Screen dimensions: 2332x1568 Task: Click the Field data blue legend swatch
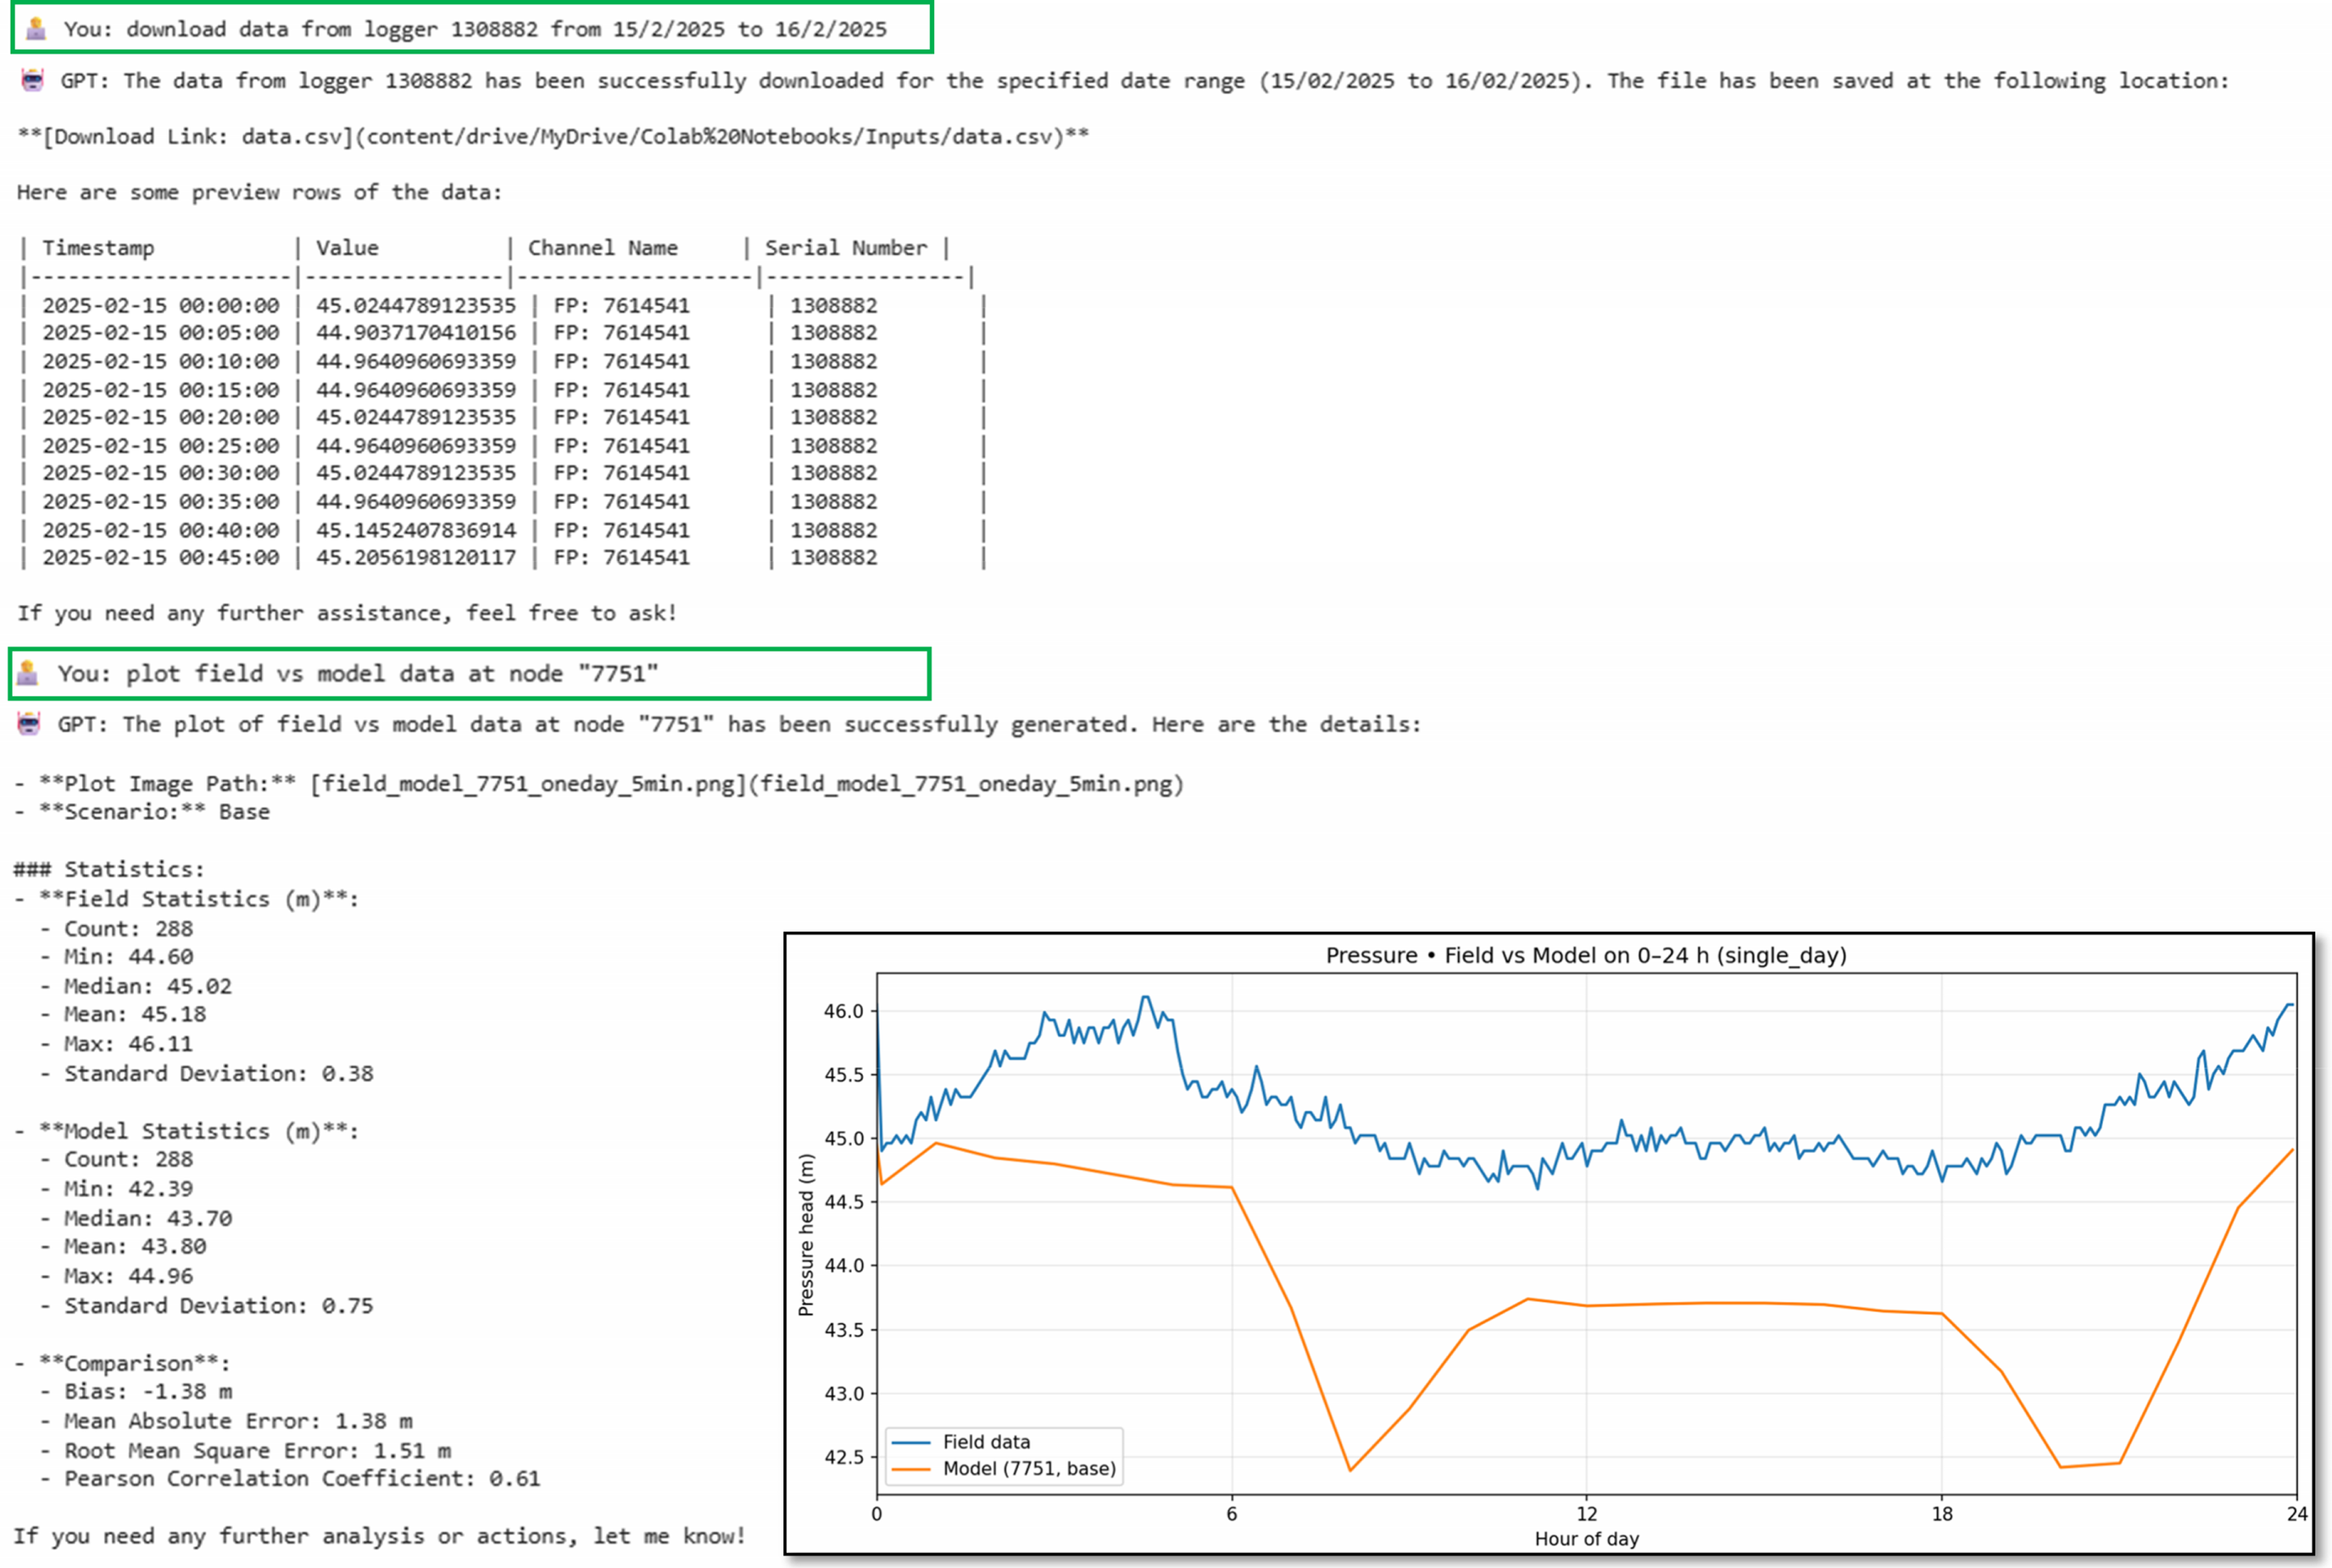point(910,1442)
